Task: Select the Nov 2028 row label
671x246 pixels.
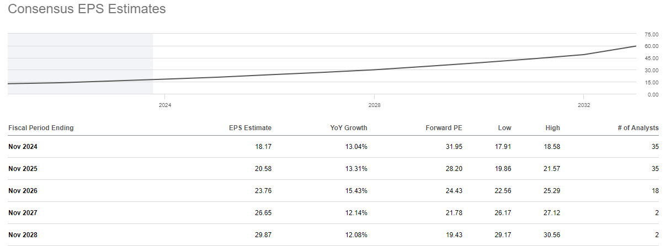Action: [23, 235]
